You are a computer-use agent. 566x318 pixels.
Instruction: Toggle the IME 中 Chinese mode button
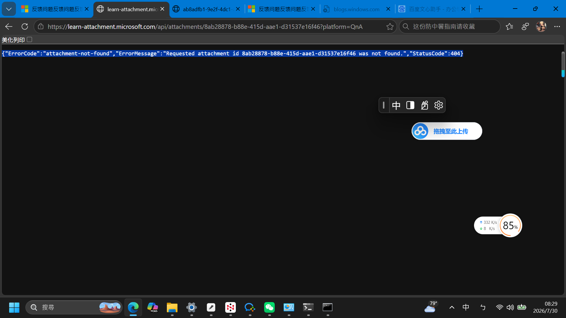[396, 105]
